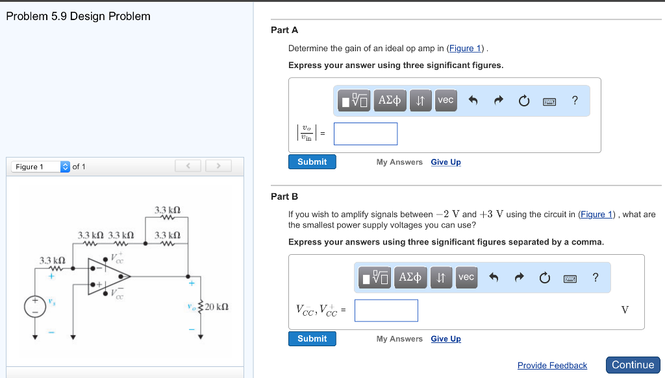
Task: Open templates/math symbols button in Part B
Action: point(375,278)
